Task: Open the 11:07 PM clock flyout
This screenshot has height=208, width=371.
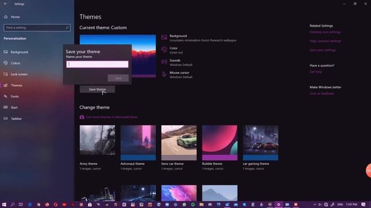Action: (x=351, y=205)
